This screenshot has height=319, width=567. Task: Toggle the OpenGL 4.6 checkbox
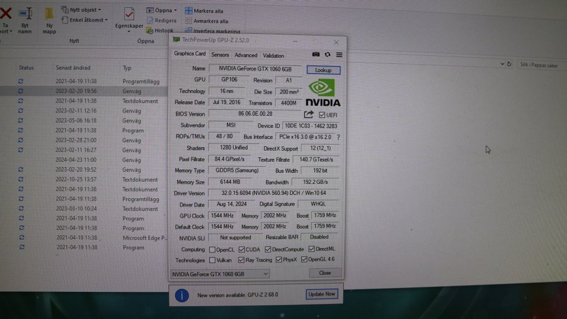(x=304, y=259)
